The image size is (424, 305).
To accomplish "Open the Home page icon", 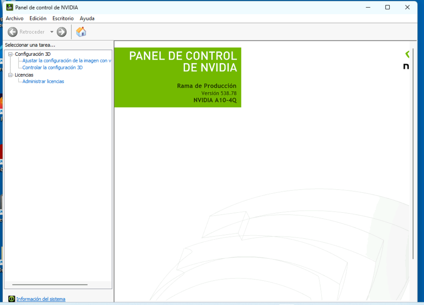I will pyautogui.click(x=81, y=32).
